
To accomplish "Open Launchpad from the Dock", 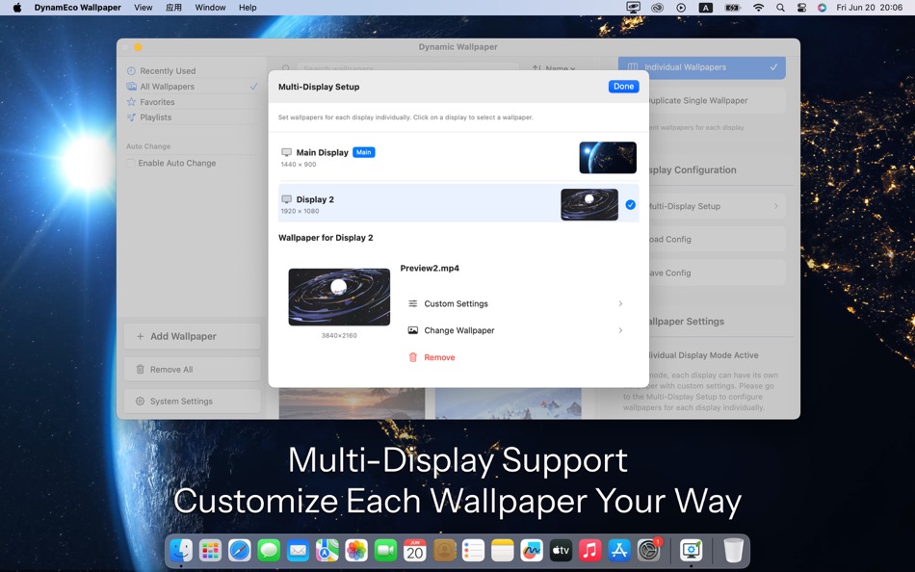I will pyautogui.click(x=210, y=550).
